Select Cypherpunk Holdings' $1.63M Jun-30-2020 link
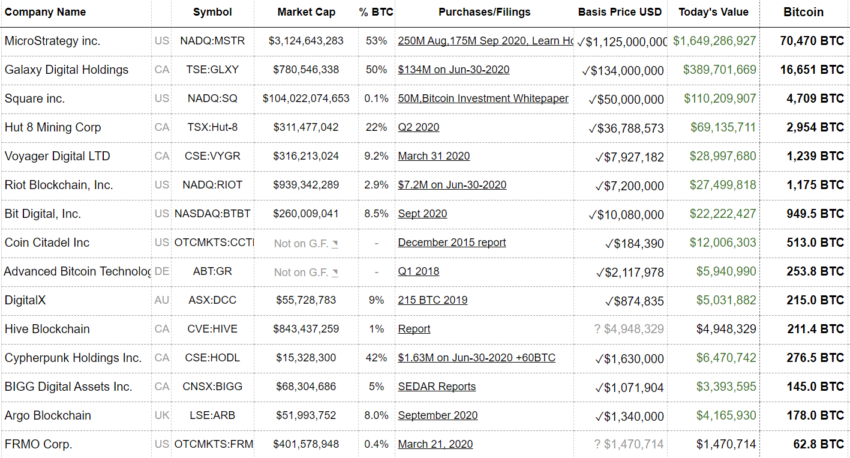850x458 pixels. point(476,358)
